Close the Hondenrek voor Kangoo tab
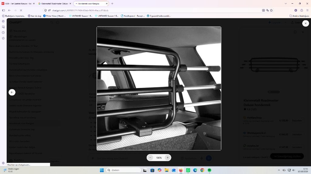 coord(107,4)
